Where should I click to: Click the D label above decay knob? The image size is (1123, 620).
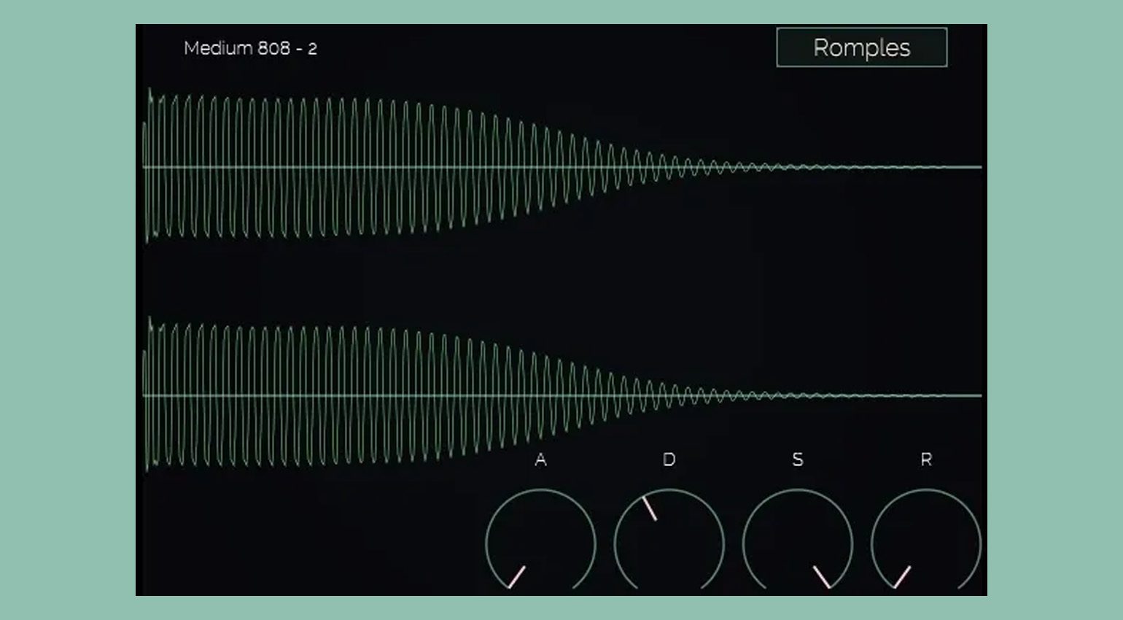point(669,460)
